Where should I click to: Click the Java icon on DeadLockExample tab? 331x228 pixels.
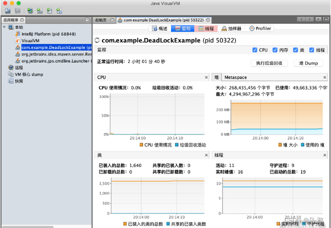click(120, 20)
